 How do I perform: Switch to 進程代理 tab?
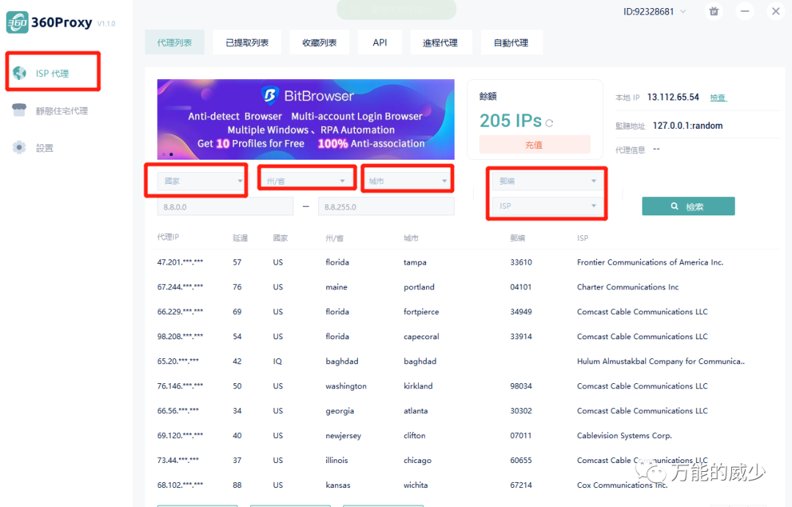[x=441, y=42]
